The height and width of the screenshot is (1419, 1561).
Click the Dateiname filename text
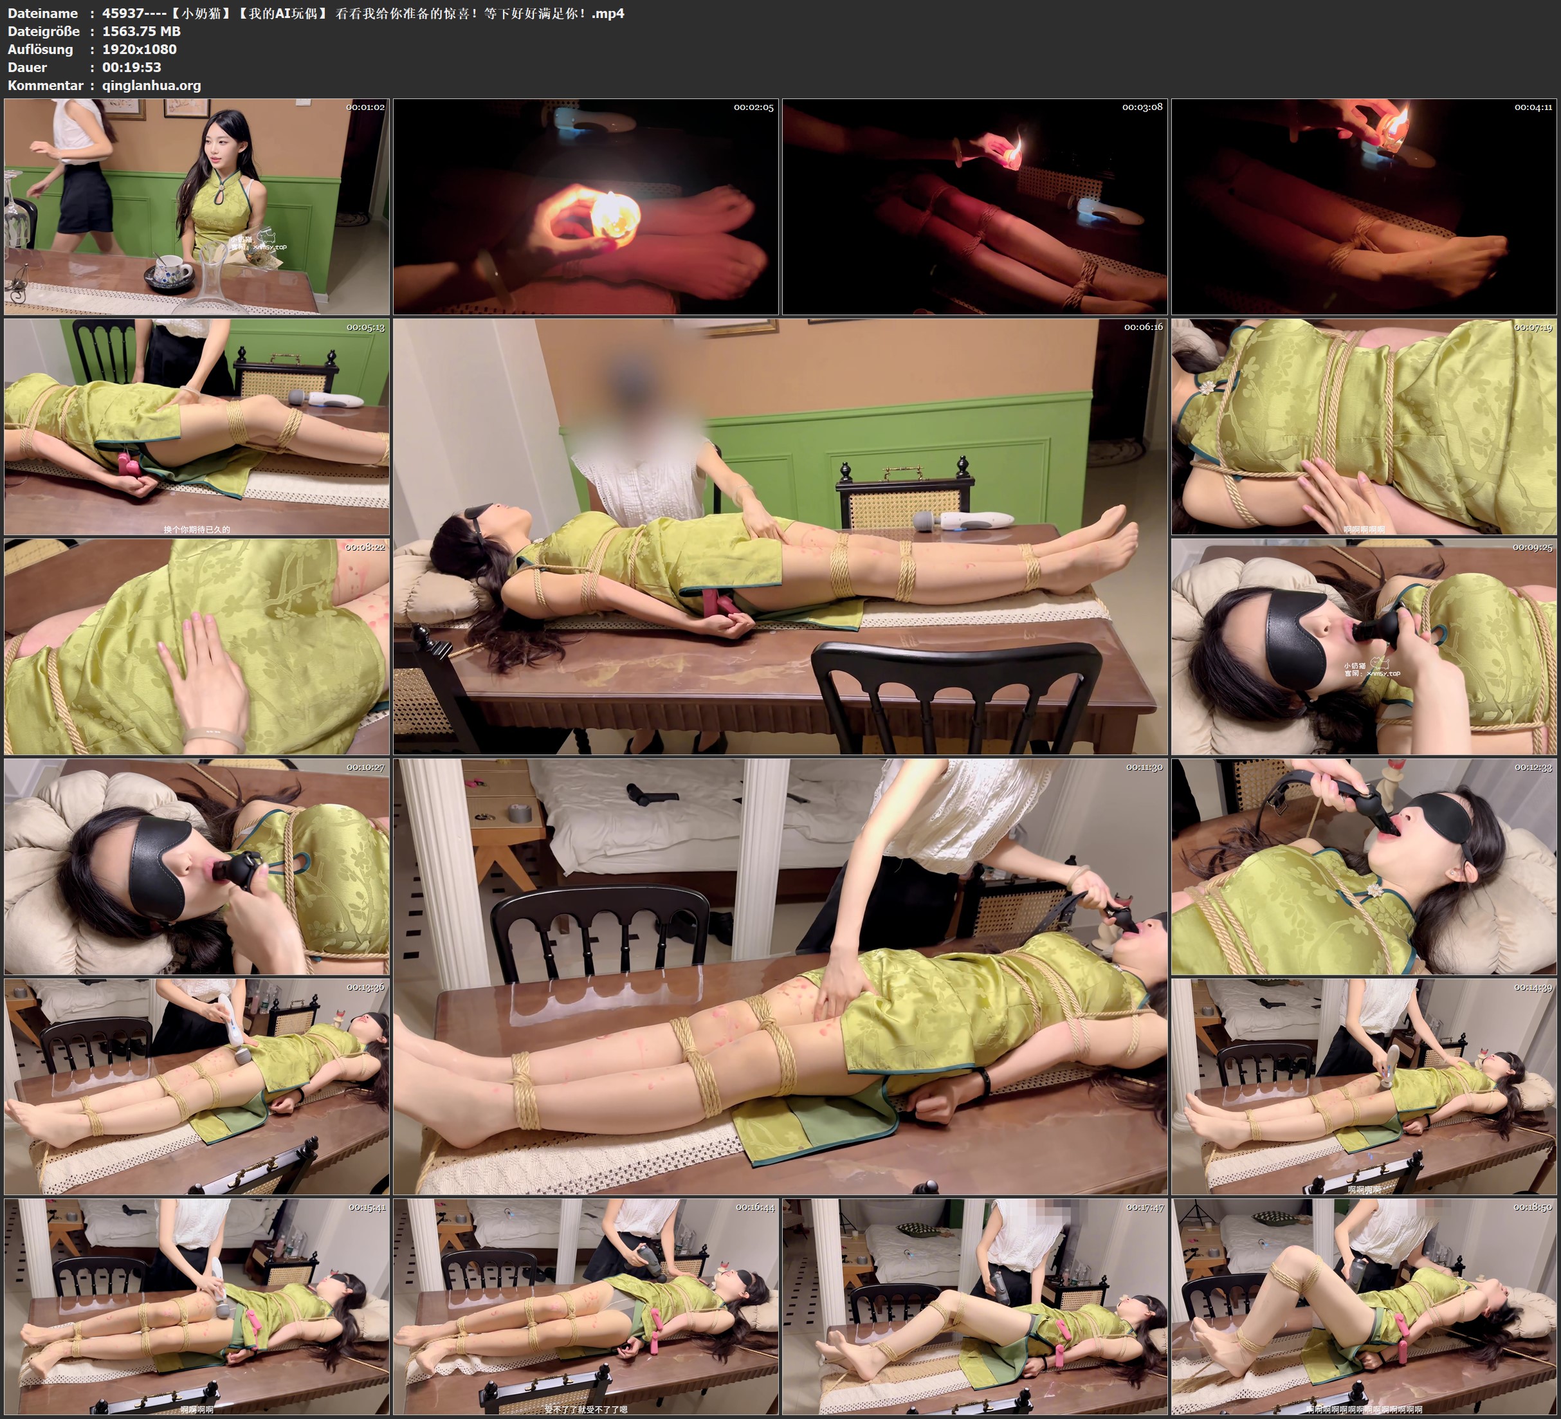click(362, 13)
